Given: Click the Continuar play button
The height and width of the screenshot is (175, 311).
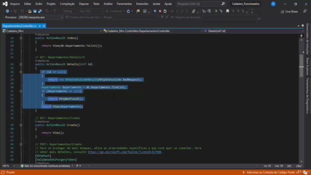Looking at the screenshot, I should (114, 11).
